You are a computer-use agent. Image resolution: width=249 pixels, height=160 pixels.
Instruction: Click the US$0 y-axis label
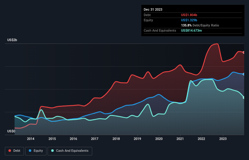click(x=11, y=131)
